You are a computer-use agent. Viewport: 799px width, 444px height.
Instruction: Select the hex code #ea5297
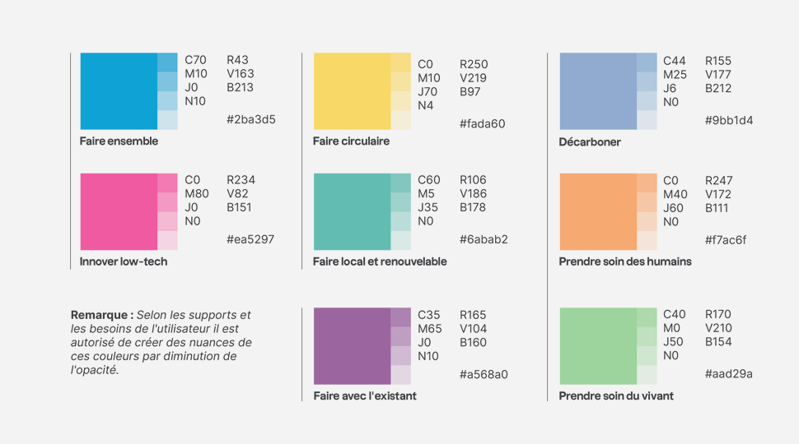click(250, 239)
